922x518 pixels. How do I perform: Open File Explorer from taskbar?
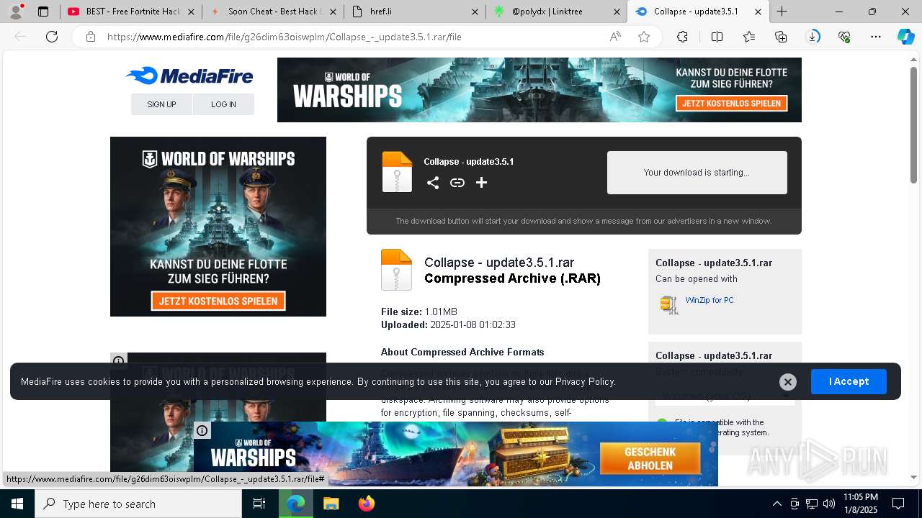point(331,504)
